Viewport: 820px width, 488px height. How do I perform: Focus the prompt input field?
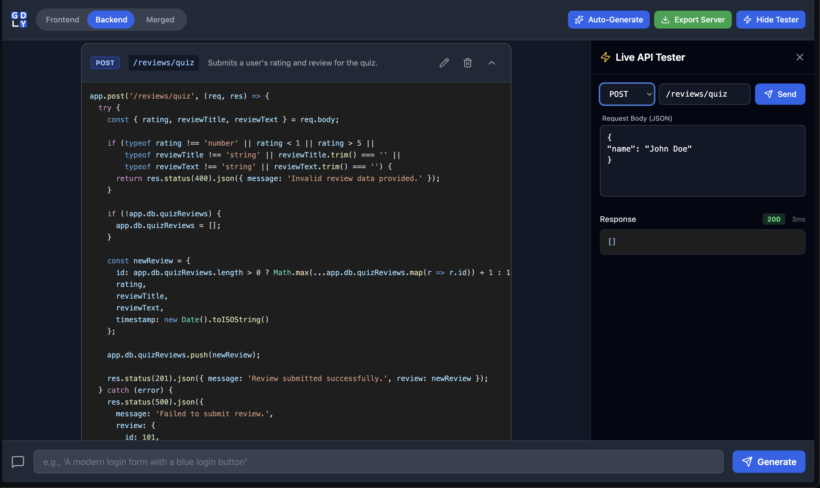click(x=378, y=461)
